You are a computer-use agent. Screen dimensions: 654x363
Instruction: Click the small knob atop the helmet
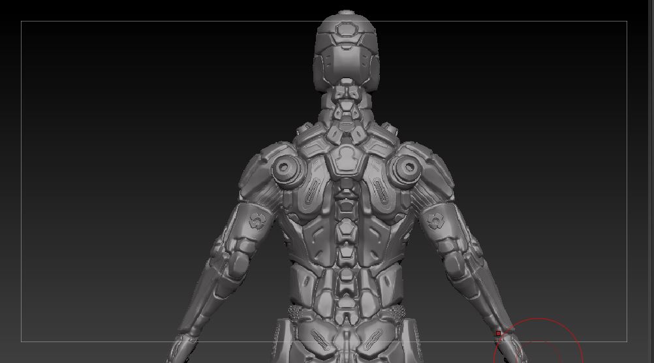[x=346, y=12]
